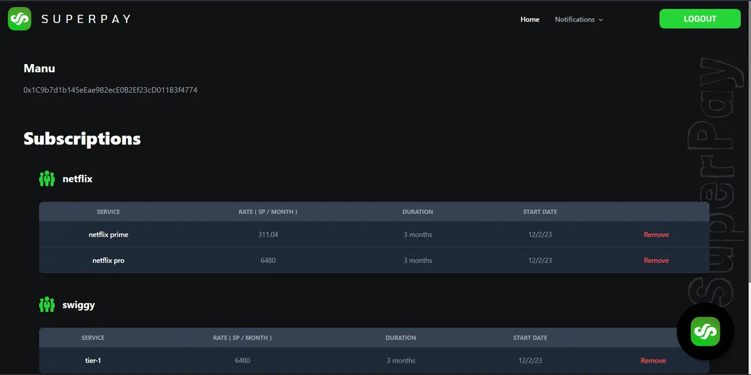Click START DATE header in swiggy table
Viewport: 751px width, 375px height.
pyautogui.click(x=530, y=338)
